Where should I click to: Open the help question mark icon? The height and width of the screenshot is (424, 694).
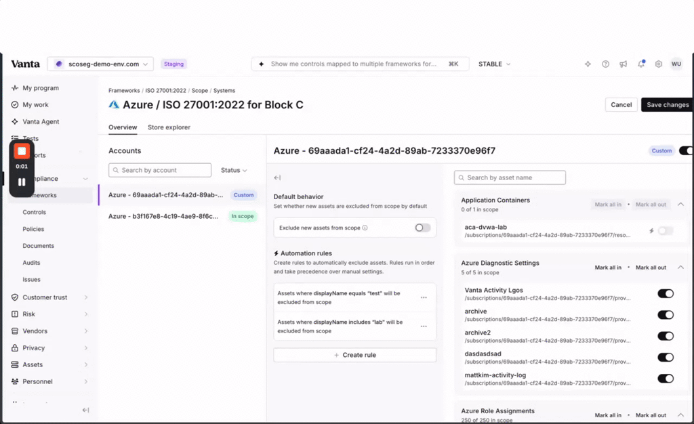pyautogui.click(x=605, y=64)
